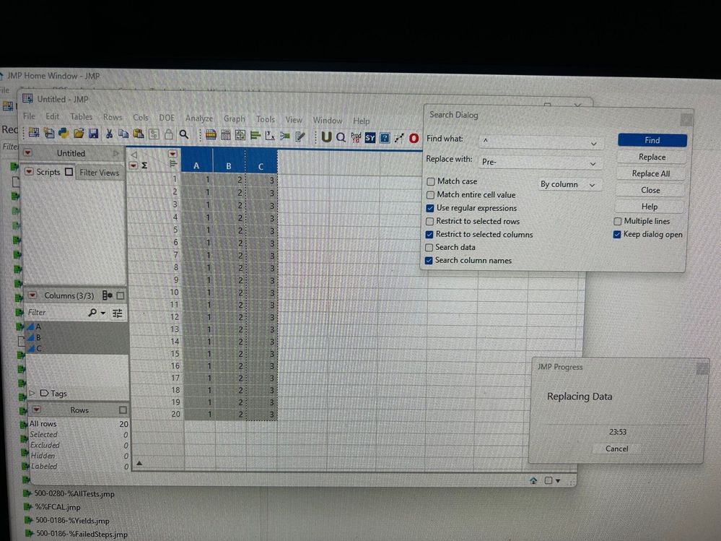Viewport: 721px width, 541px height.
Task: Click the red O toolbar icon
Action: 414,138
